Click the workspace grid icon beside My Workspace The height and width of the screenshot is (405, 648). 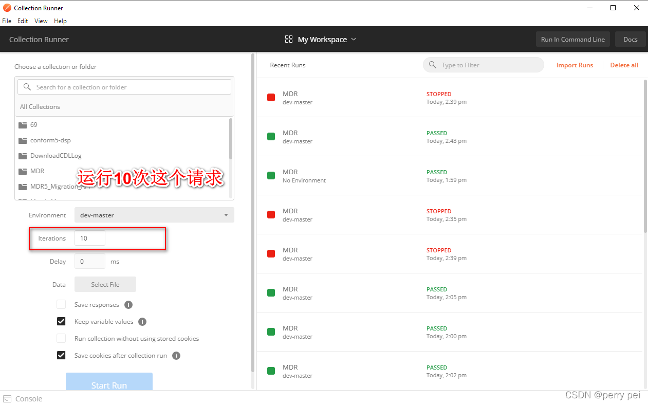[x=289, y=39]
